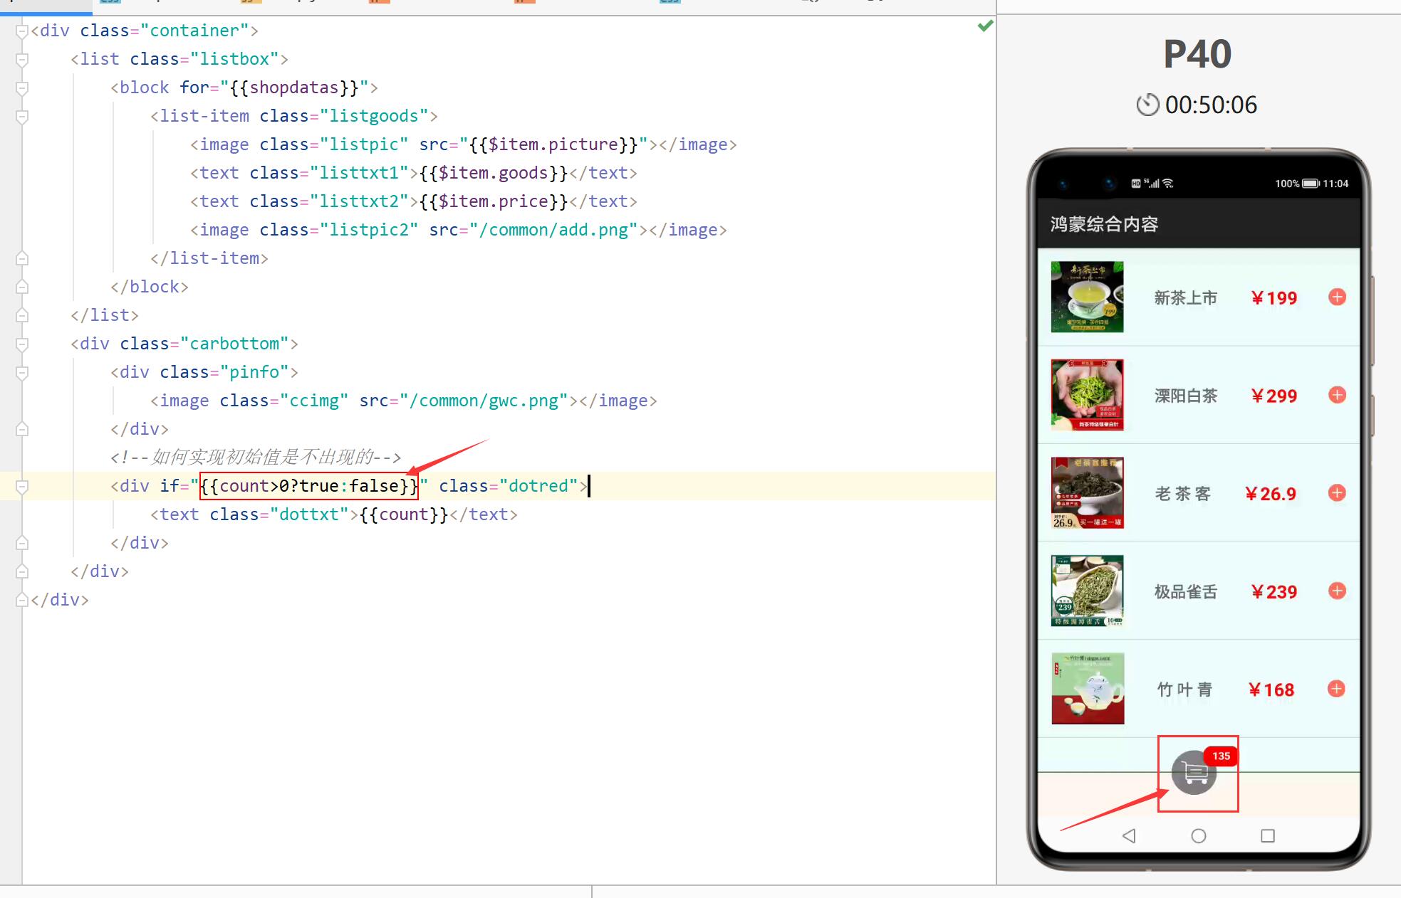Collapse the list listbox fold marker
This screenshot has height=898, width=1401.
22,60
